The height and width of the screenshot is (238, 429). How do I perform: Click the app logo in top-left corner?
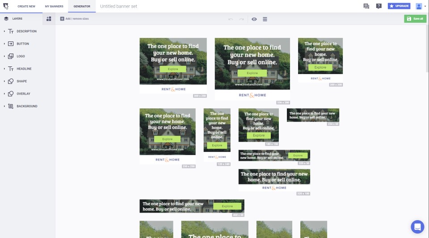tap(6, 6)
